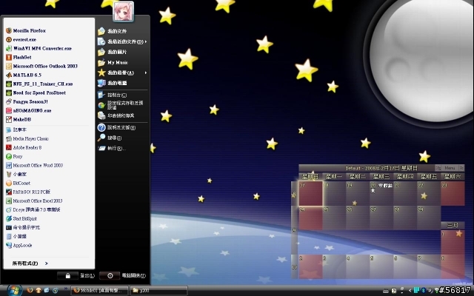Open everest.exe in the Start menu
Viewport: 474px width, 296px height.
(21, 39)
